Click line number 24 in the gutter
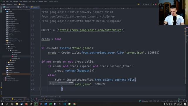 (x=32, y=89)
